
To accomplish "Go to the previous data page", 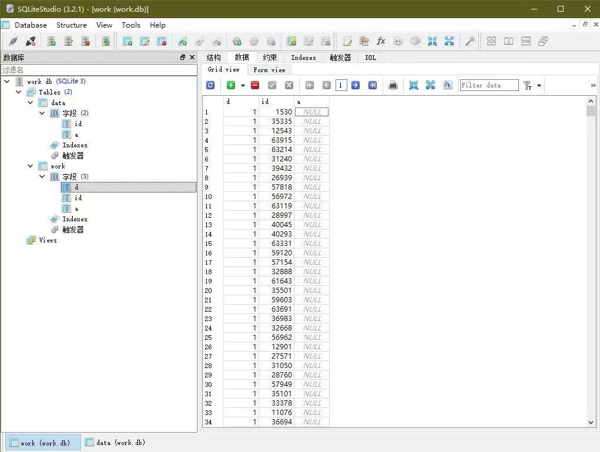I will 326,85.
